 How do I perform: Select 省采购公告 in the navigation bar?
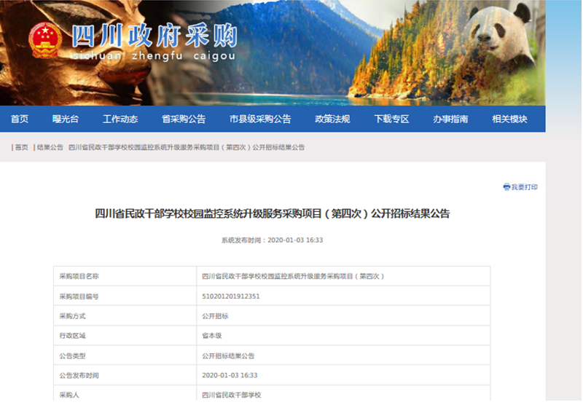(x=184, y=119)
